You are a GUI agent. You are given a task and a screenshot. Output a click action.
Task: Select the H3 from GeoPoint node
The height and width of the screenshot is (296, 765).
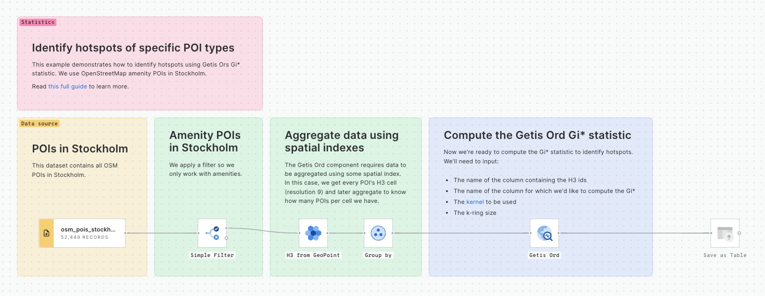tap(313, 233)
